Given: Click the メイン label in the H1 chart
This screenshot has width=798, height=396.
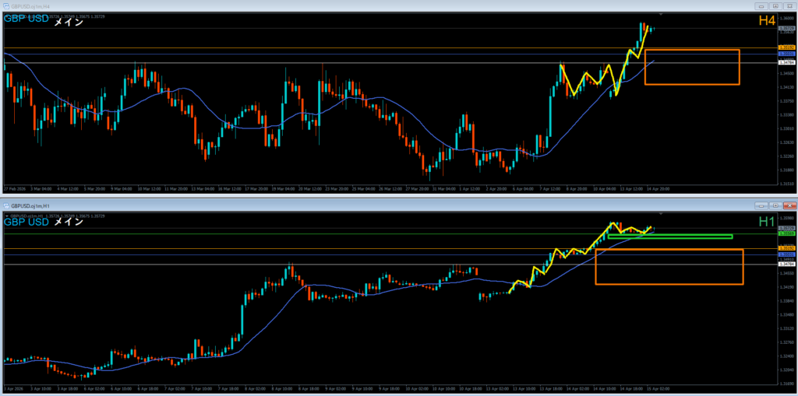Looking at the screenshot, I should click(x=69, y=223).
